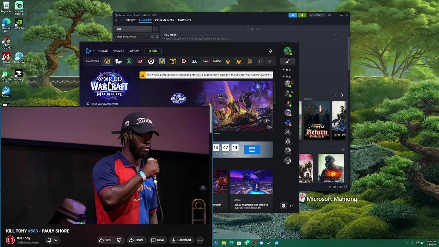Viewport: 439px width, 247px height.
Task: Open Overwatch icon in favorites bar
Action: pos(151,61)
